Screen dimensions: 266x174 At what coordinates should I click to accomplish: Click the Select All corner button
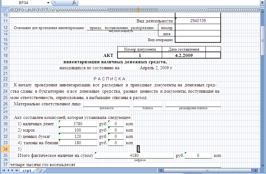(x=5, y=10)
